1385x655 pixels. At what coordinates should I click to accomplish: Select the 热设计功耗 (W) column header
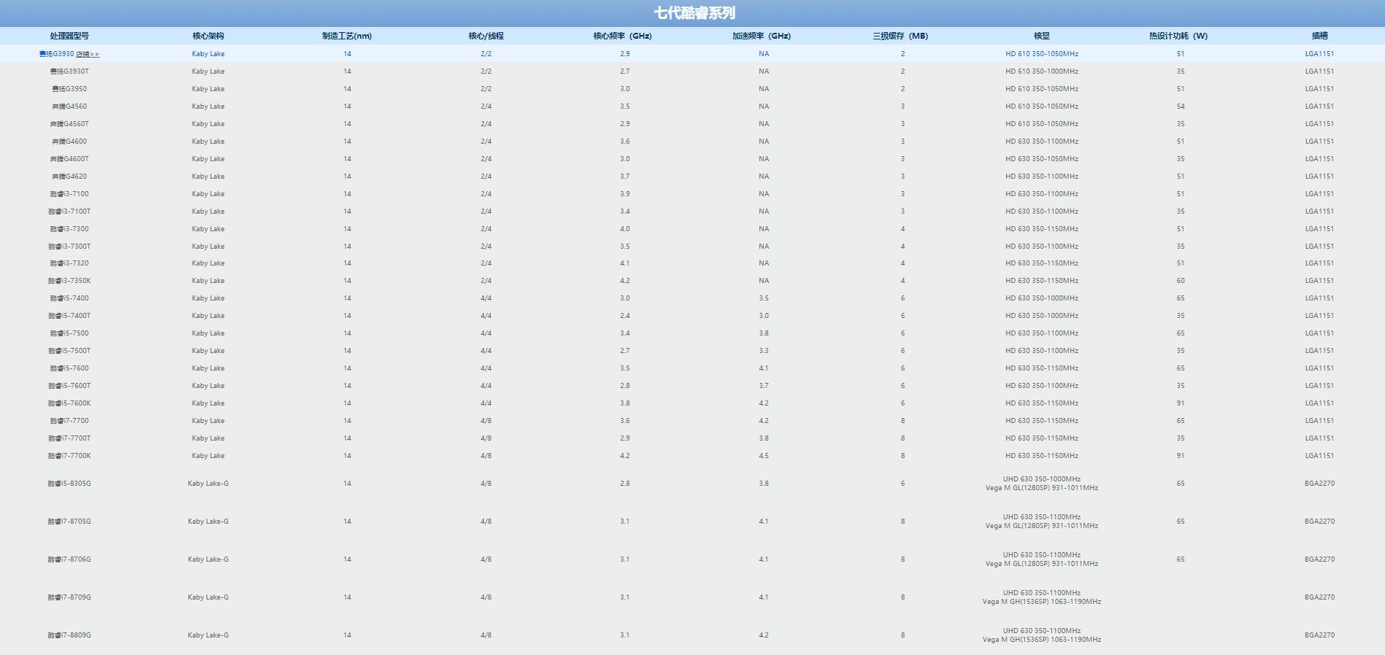point(1178,36)
